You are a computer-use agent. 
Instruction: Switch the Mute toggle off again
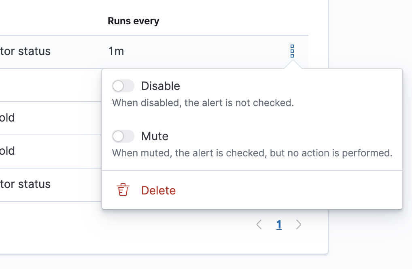click(123, 136)
